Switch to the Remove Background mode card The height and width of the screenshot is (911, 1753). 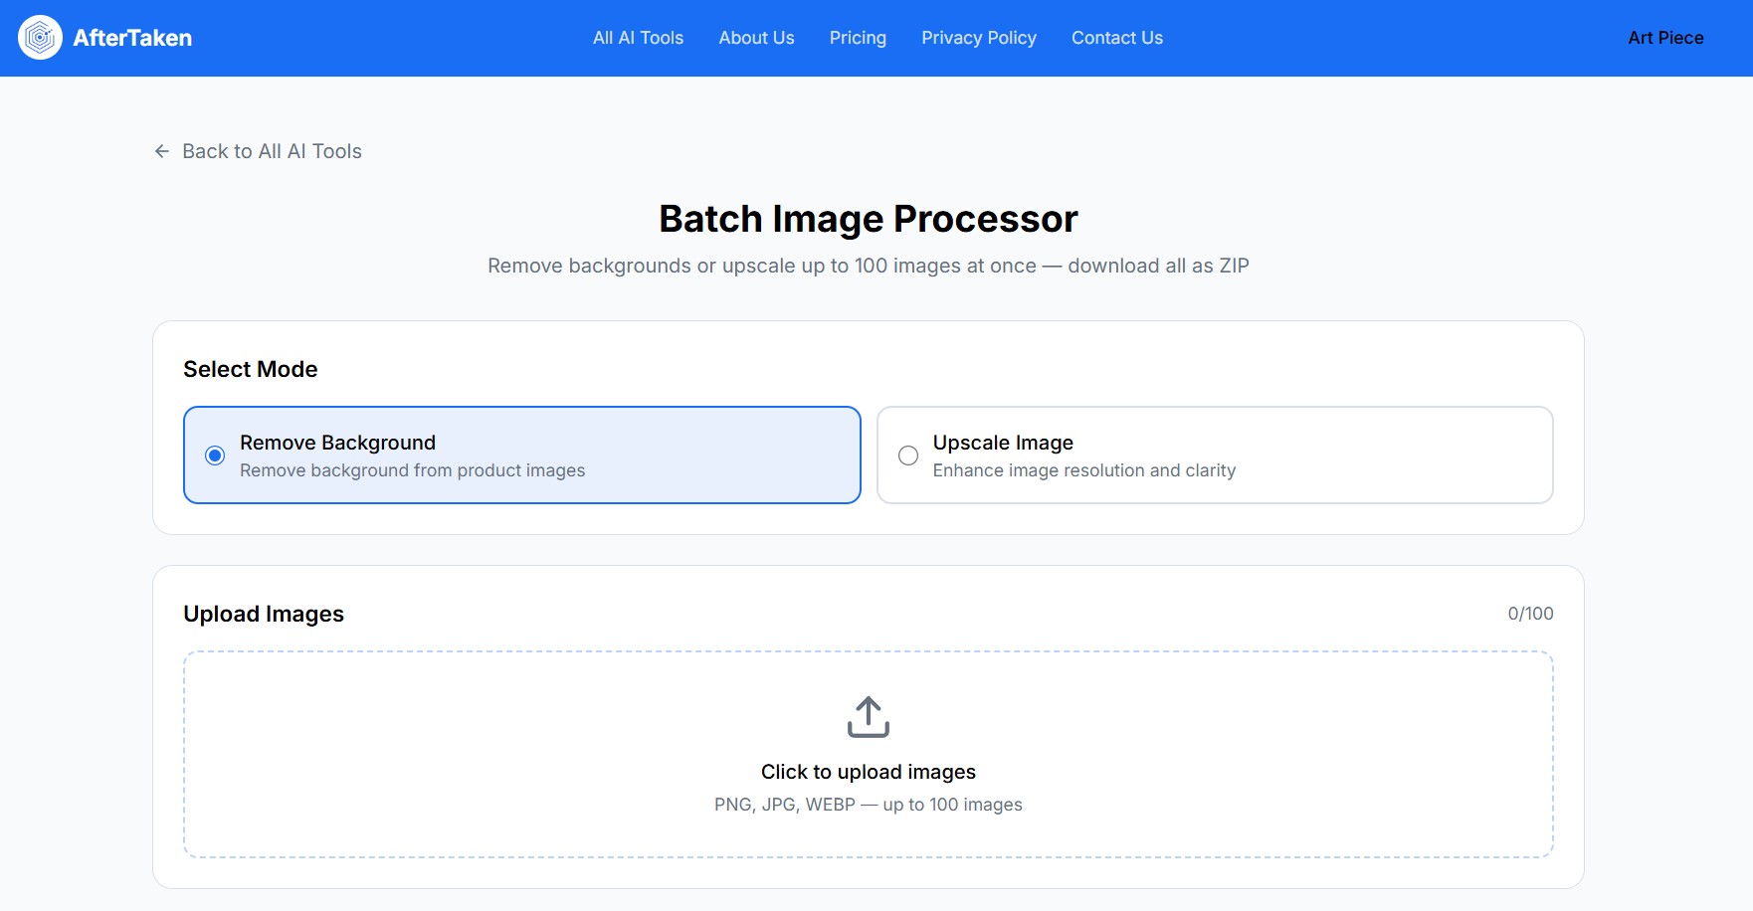click(x=521, y=455)
